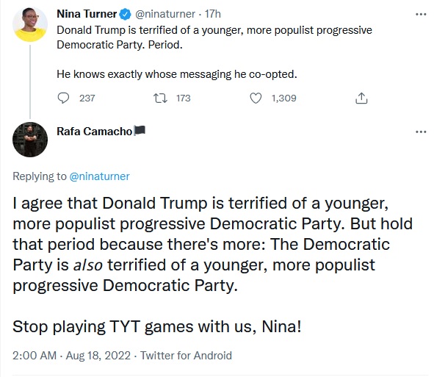Click Nina Turner's verified badge
This screenshot has width=434, height=377.
pos(125,14)
